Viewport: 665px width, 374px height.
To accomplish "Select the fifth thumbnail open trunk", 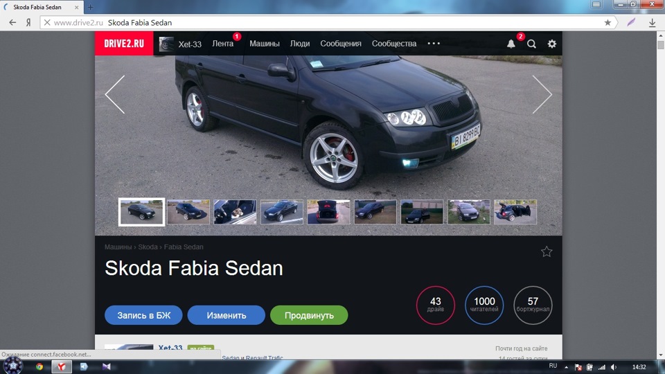I will coord(328,212).
